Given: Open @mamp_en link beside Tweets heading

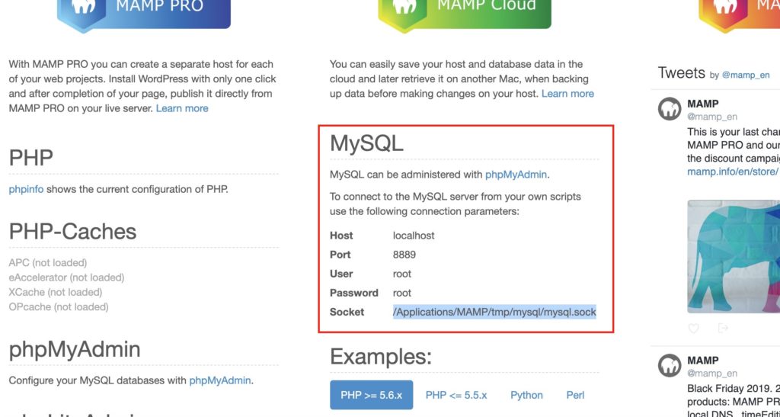Looking at the screenshot, I should point(746,75).
